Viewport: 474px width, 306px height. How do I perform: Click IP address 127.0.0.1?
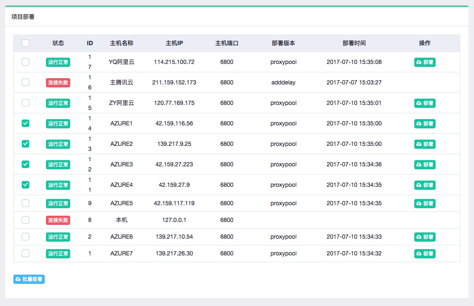[x=174, y=220]
